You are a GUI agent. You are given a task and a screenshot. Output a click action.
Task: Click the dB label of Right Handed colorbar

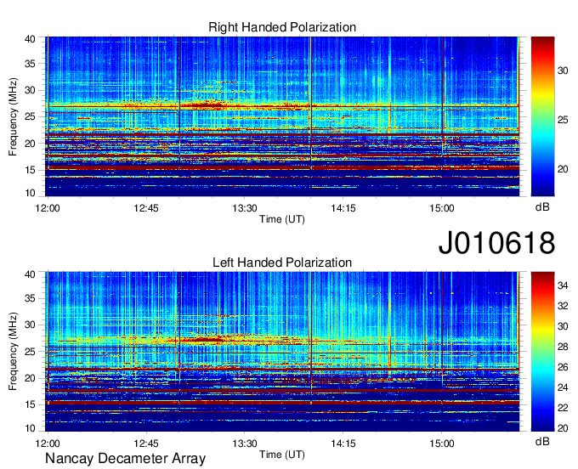[542, 207]
